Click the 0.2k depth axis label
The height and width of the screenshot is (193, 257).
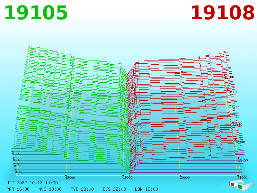(18, 166)
